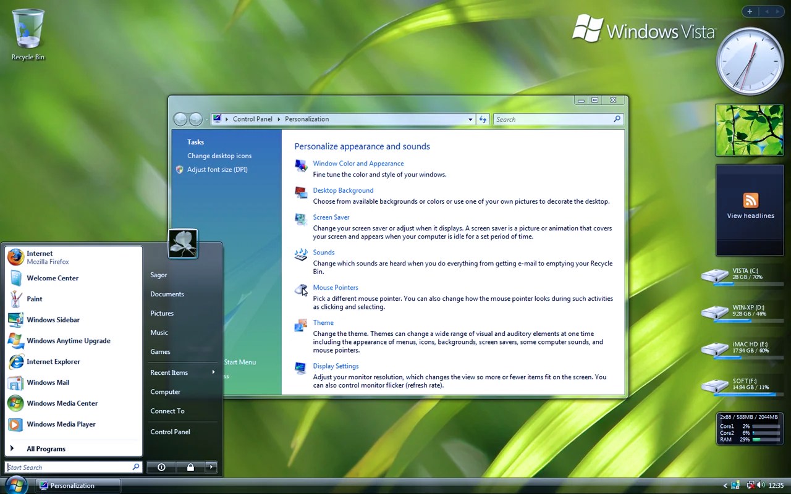Click the View headlines RSS gadget icon
The width and height of the screenshot is (791, 494).
click(x=750, y=201)
